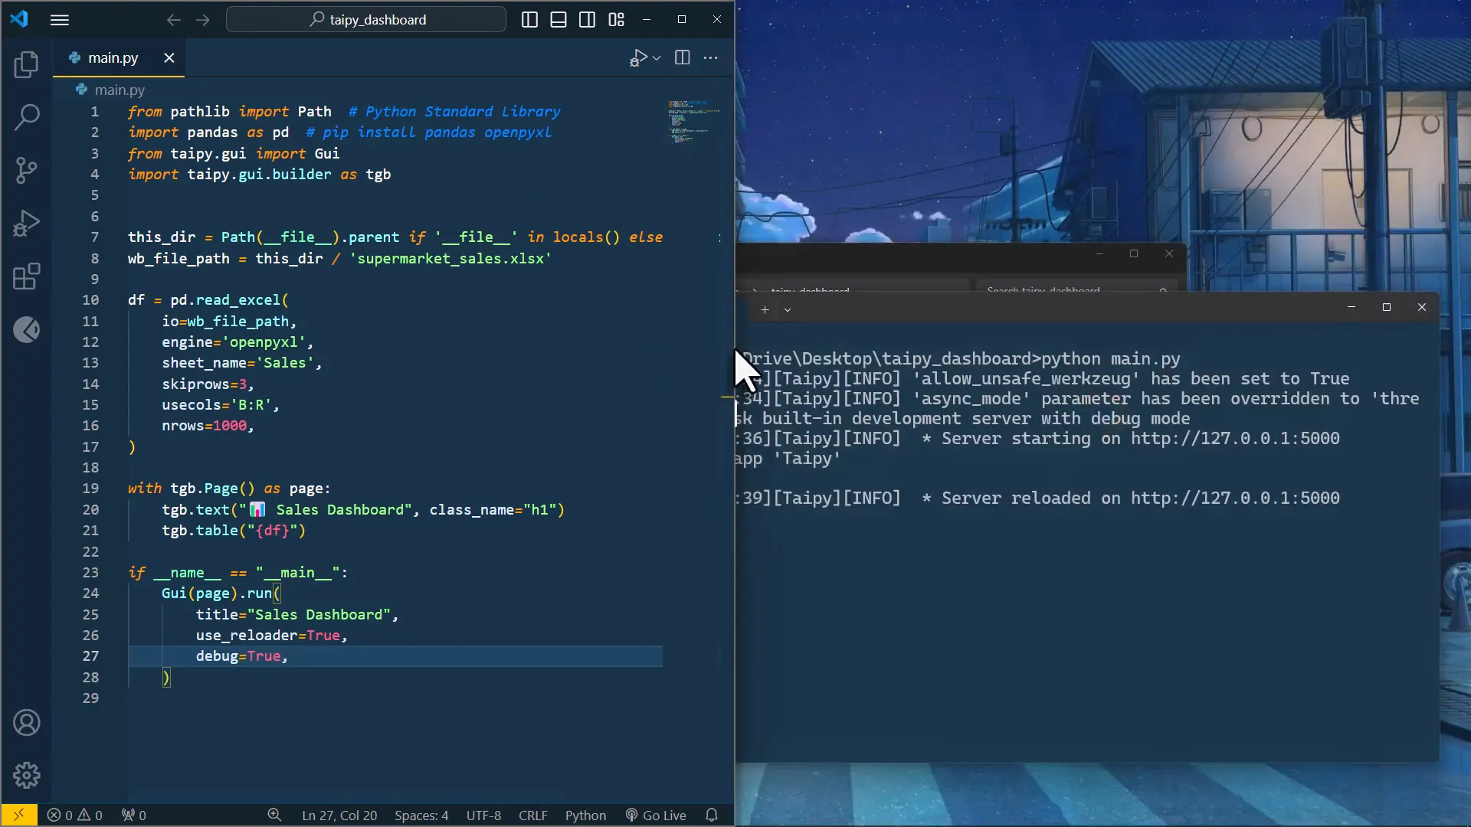1471x827 pixels.
Task: Toggle the Primary Side Bar layout button
Action: (x=529, y=20)
